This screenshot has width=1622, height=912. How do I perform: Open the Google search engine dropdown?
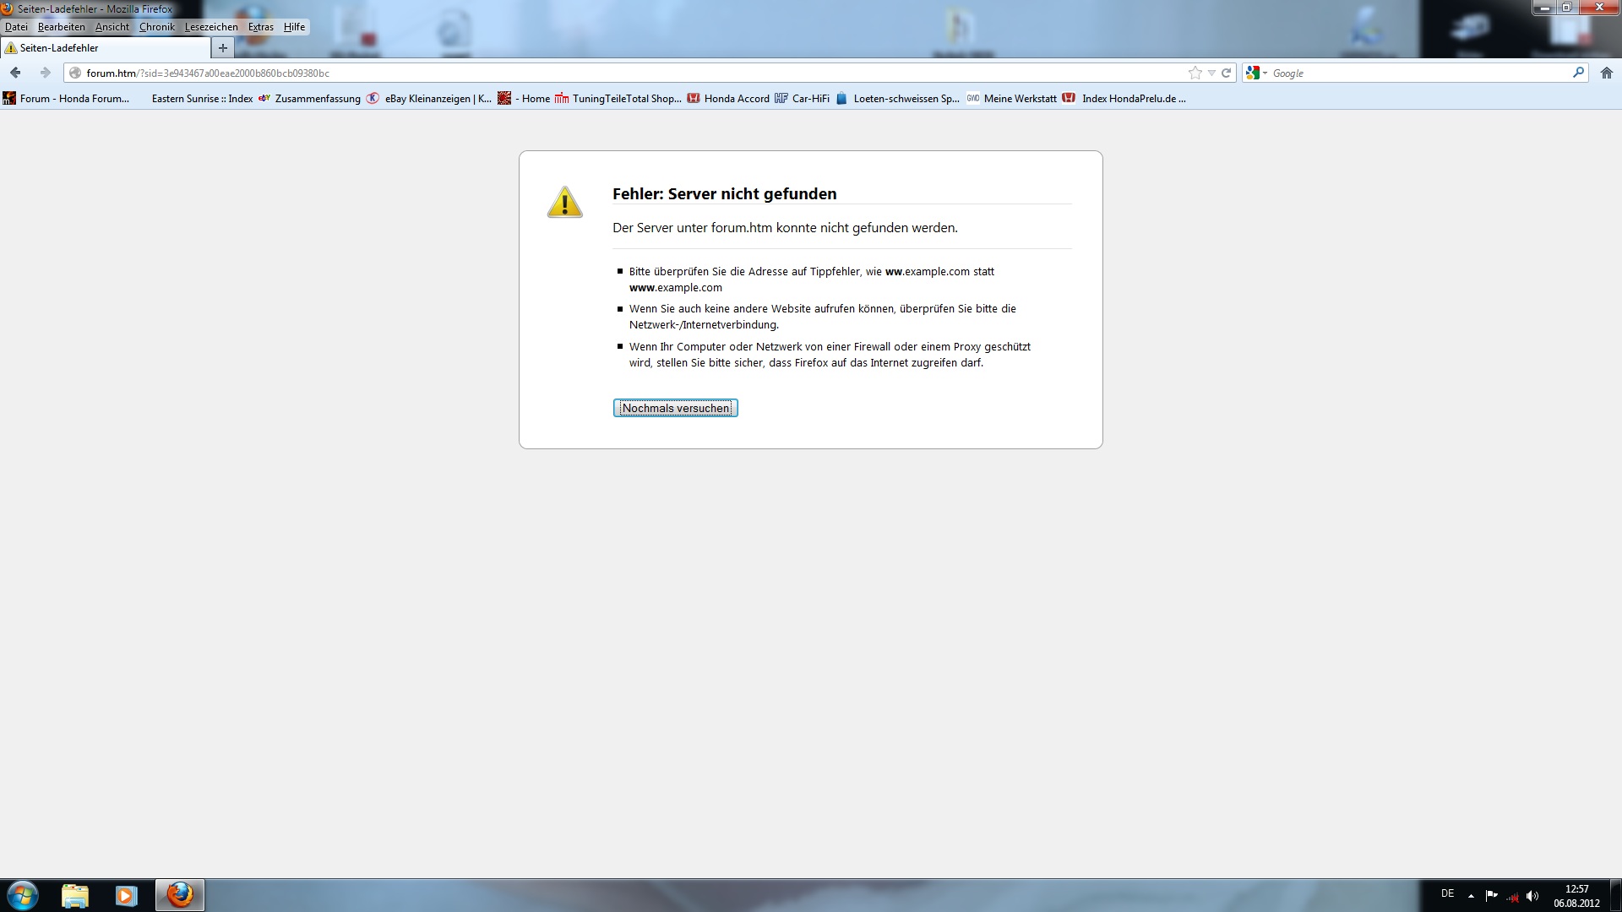1256,73
